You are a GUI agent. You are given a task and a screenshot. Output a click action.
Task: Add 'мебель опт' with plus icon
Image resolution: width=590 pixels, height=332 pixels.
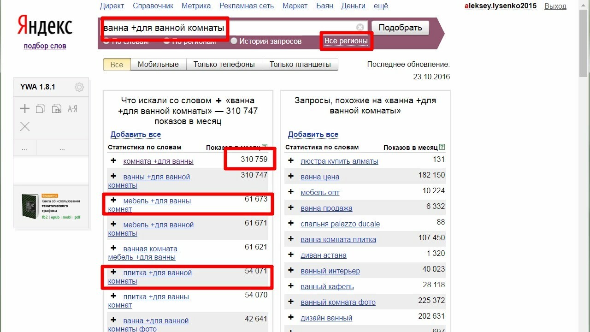point(291,192)
